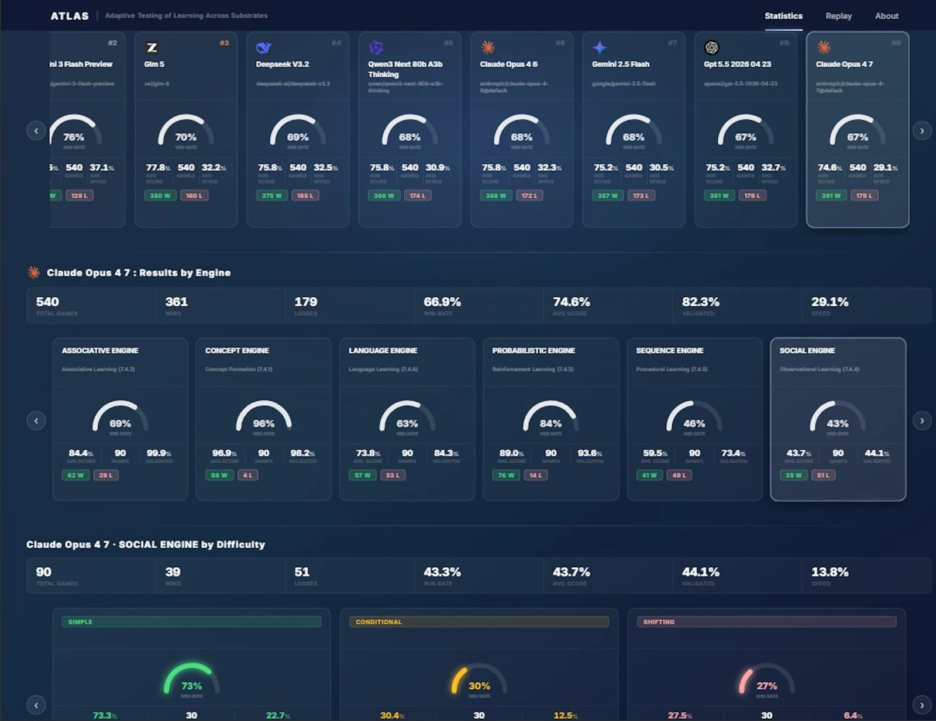Click the Glm 5 Z logo icon

coord(152,47)
